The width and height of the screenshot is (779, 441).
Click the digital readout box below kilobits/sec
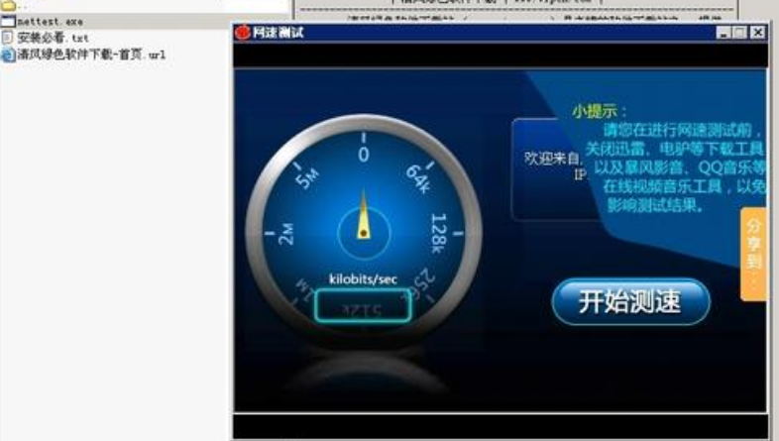363,309
